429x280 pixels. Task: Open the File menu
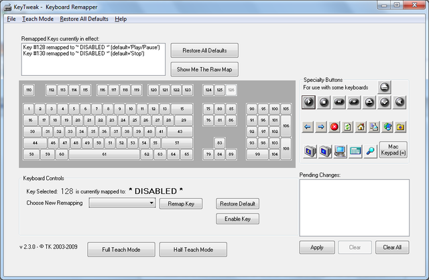11,19
